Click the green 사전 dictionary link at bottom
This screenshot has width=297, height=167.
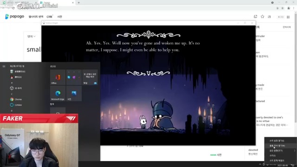pos(216,155)
